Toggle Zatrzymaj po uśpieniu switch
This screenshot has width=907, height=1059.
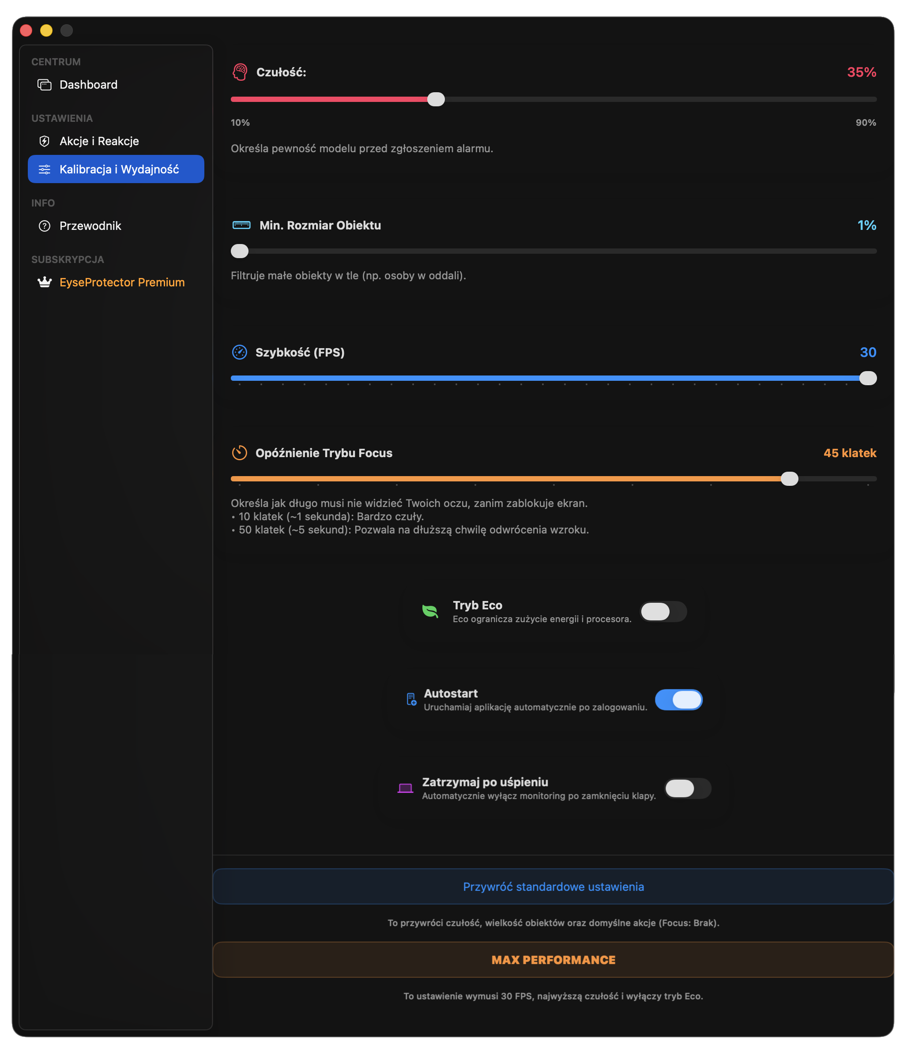coord(687,788)
